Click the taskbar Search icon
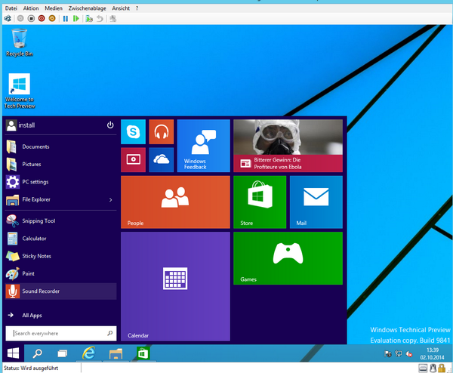 pos(37,353)
